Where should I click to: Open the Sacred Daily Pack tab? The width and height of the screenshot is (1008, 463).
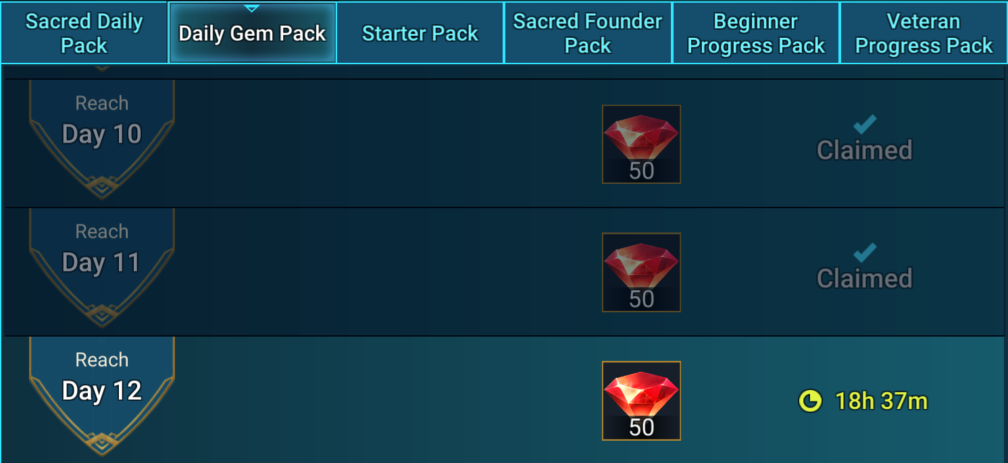point(84,33)
